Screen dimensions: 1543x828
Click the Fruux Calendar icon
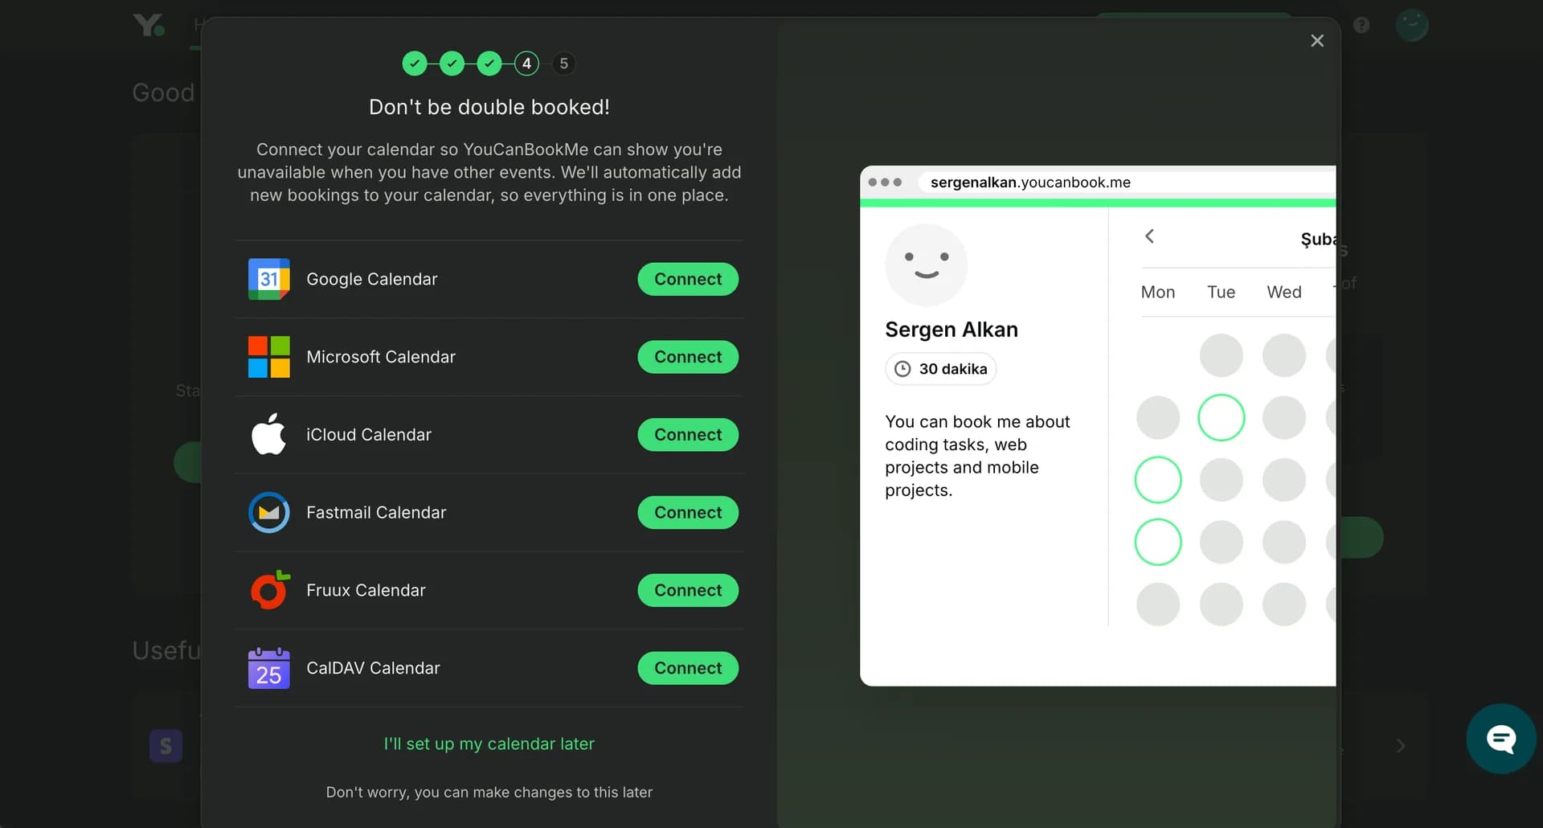(x=269, y=590)
